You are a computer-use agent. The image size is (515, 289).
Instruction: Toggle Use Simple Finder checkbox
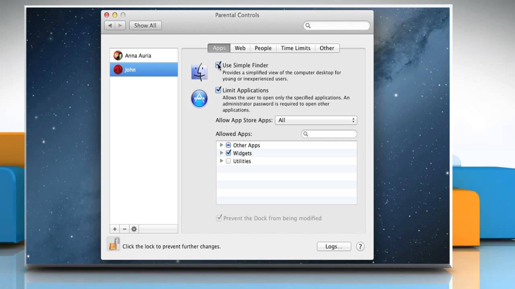click(x=218, y=65)
